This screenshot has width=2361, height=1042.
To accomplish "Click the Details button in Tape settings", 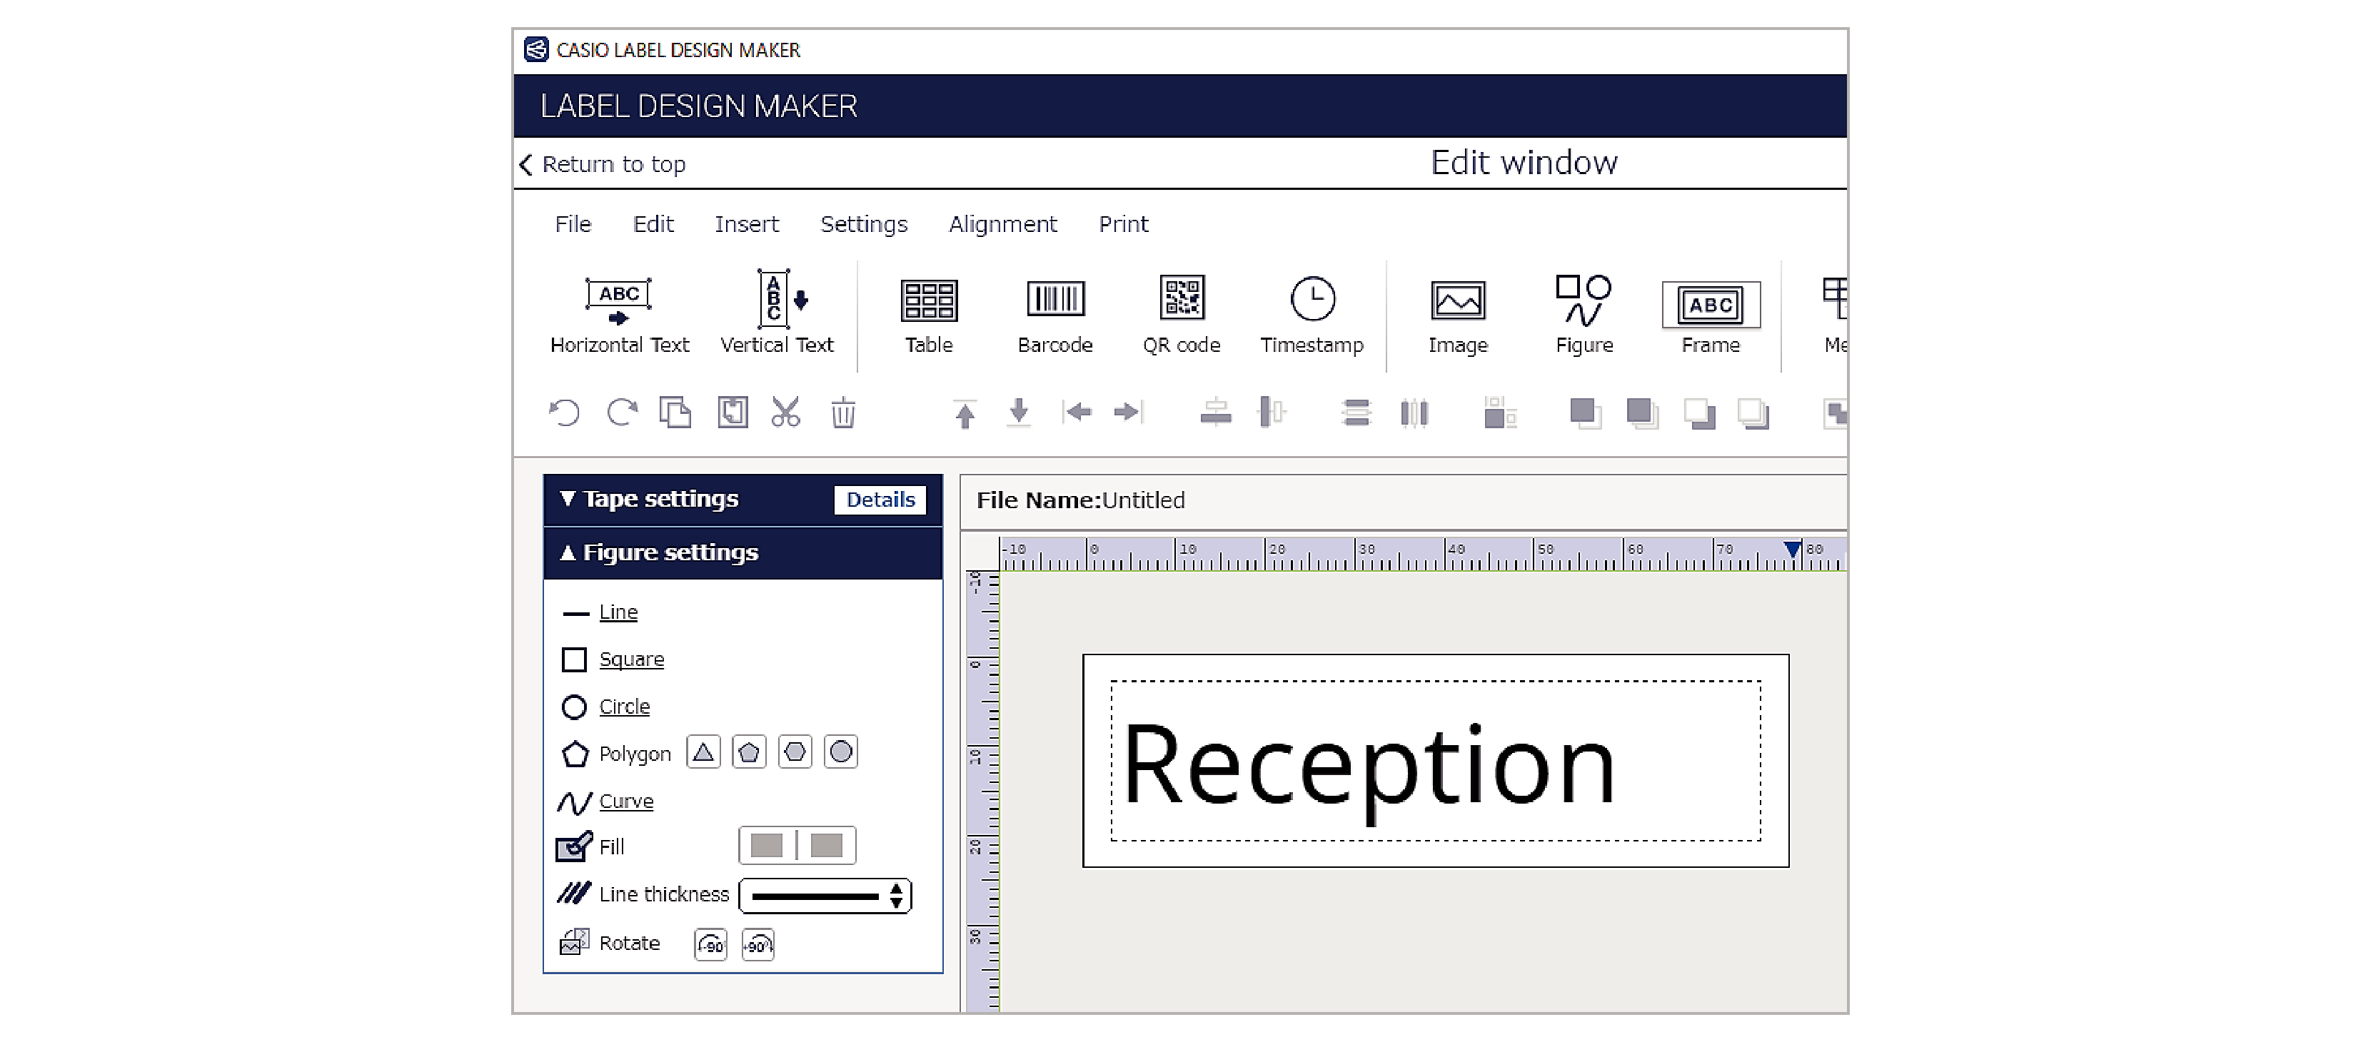I will click(x=880, y=500).
